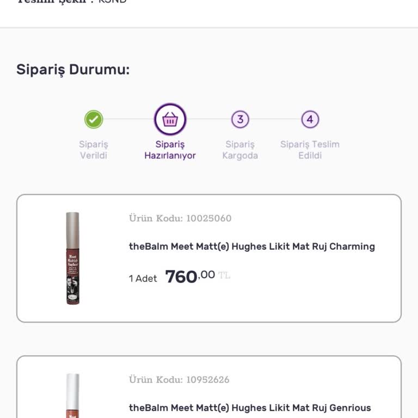Select the Sipariş Kargoda step label
Screen dimensions: 418x418
click(x=240, y=150)
